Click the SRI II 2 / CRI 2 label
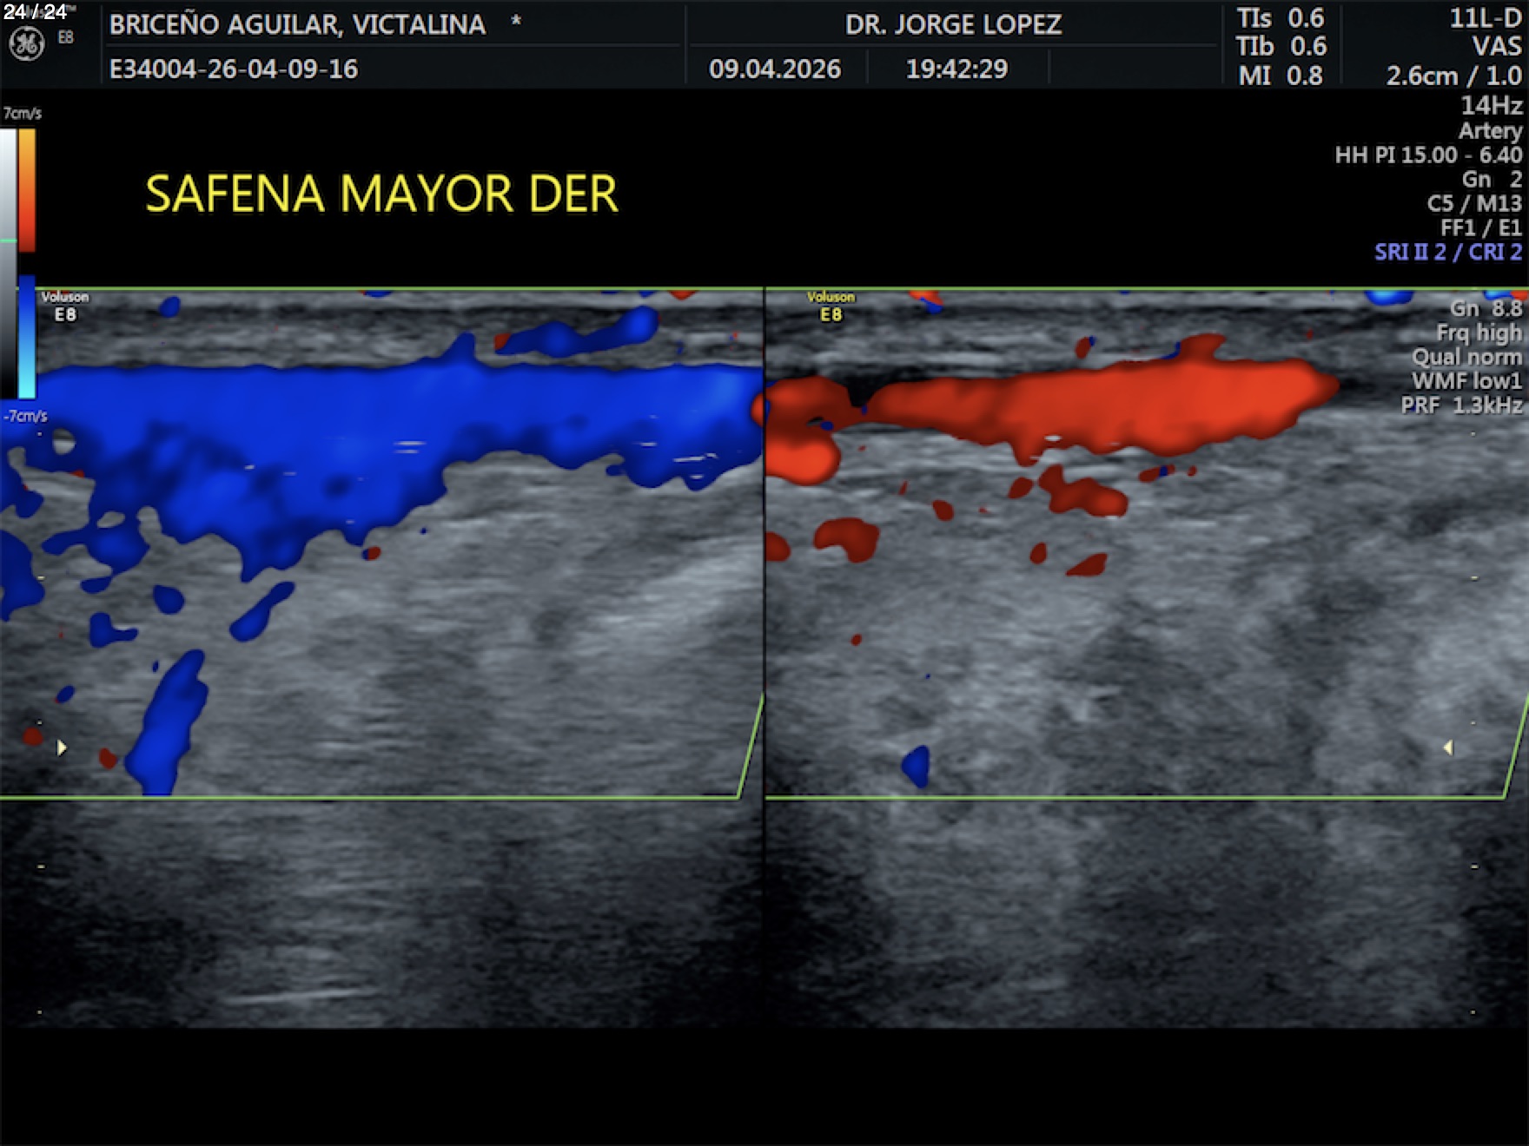The width and height of the screenshot is (1529, 1146). point(1447,252)
